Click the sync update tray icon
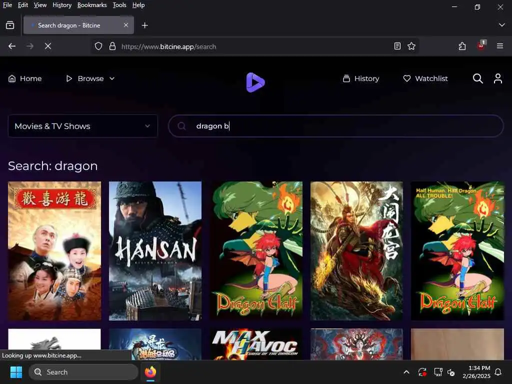This screenshot has height=384, width=512. click(x=422, y=372)
